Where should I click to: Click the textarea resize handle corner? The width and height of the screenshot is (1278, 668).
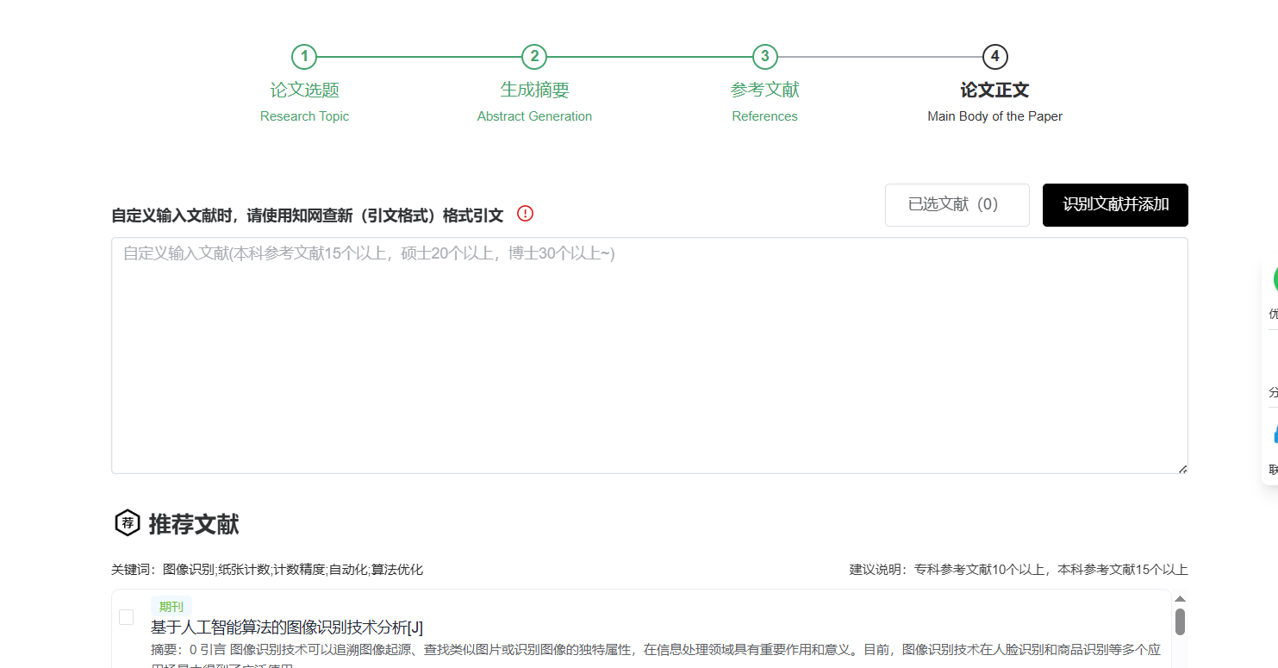click(x=1182, y=468)
